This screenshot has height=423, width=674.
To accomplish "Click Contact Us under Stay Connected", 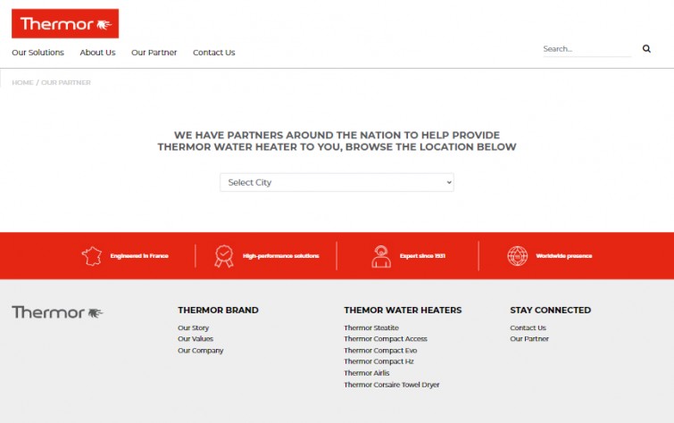I will coord(528,328).
